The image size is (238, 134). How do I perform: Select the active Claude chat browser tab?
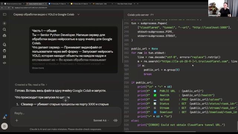(x=36, y=4)
